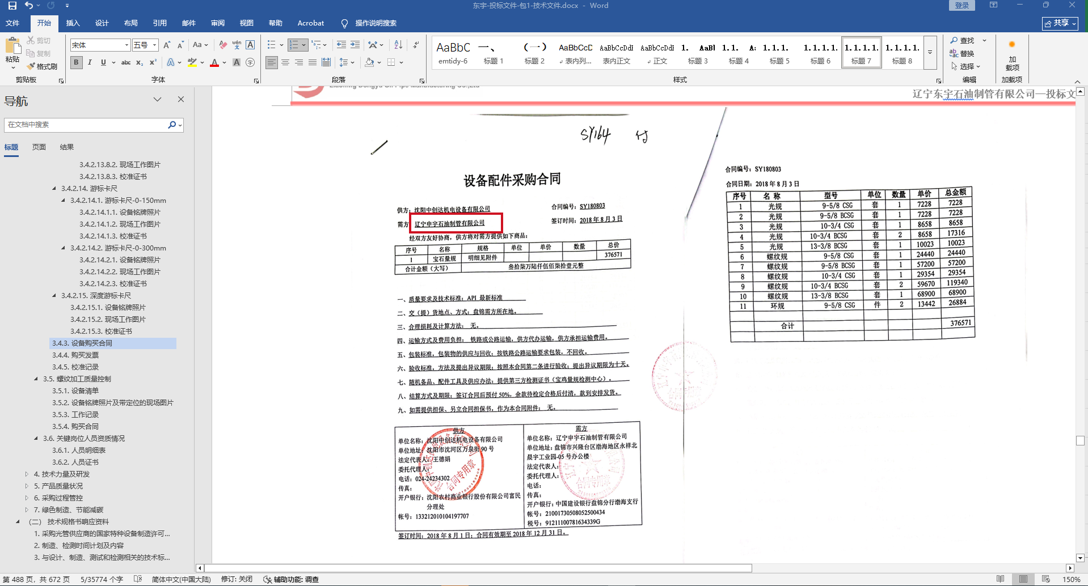This screenshot has width=1088, height=586.
Task: Open the Add-ins (加载项) button
Action: (1012, 56)
